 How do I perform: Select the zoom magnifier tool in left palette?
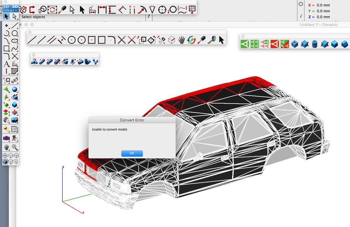tap(14, 147)
